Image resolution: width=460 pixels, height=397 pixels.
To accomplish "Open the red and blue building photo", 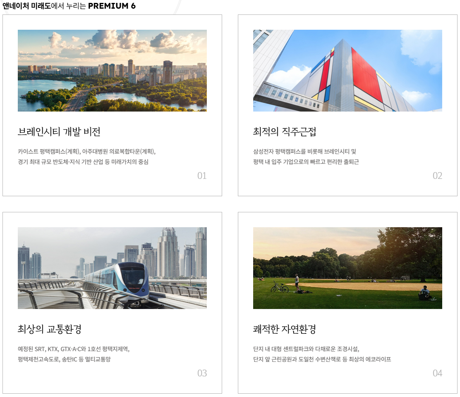I will click(347, 70).
